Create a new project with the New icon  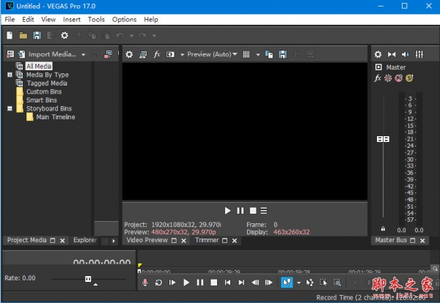pos(10,36)
